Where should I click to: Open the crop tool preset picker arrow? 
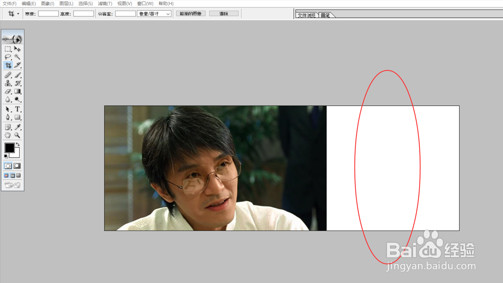coord(18,14)
